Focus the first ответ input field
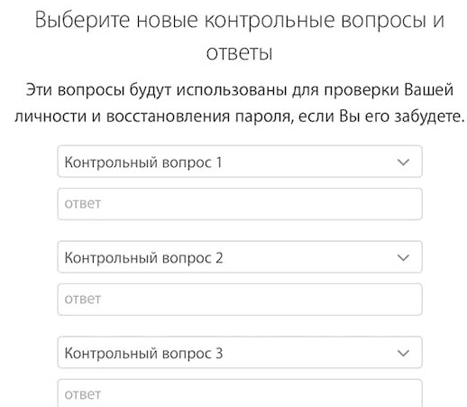Viewport: 467px width, 407px height. 240,204
